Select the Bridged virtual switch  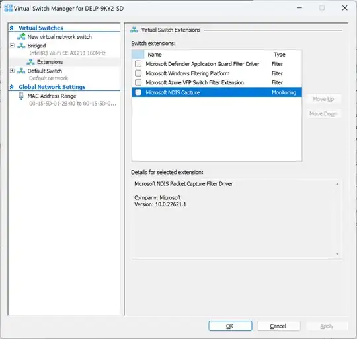[36, 46]
